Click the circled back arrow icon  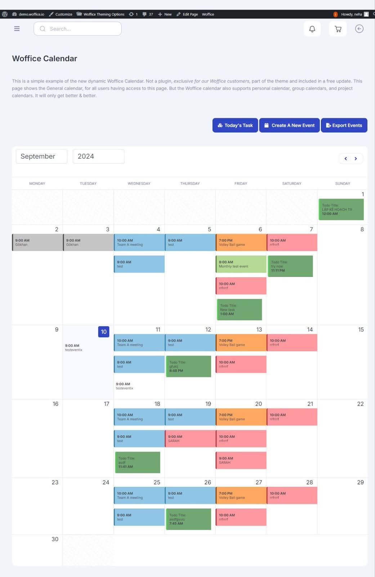pyautogui.click(x=359, y=29)
